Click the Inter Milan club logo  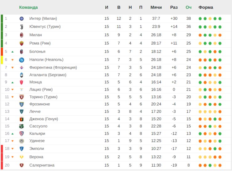coord(22,18)
